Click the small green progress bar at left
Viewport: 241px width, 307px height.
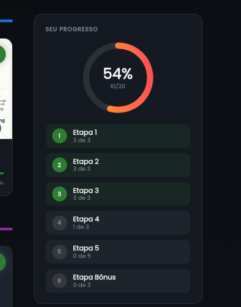(2, 173)
